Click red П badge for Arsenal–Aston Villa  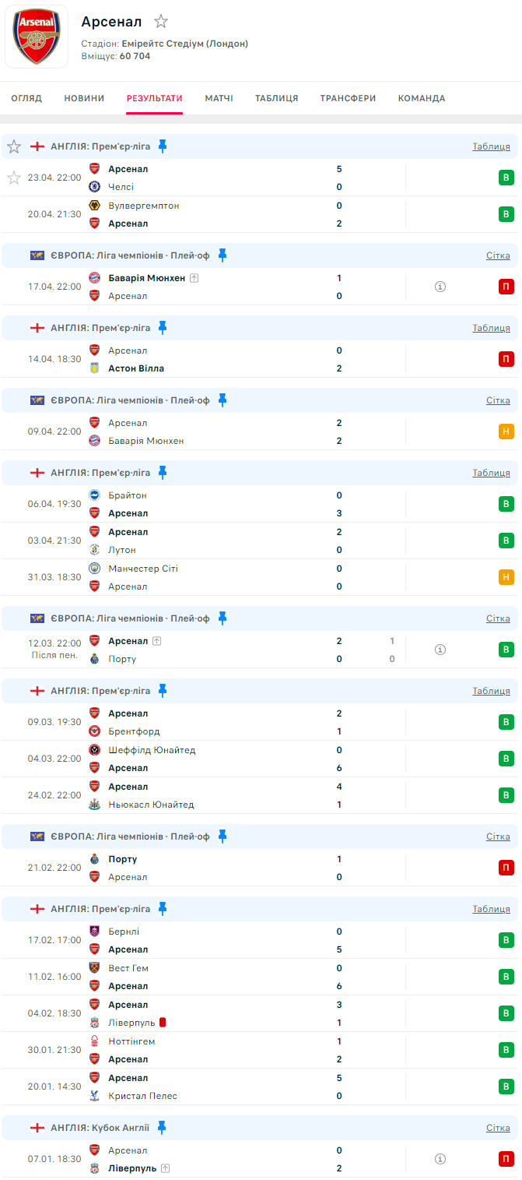[506, 359]
